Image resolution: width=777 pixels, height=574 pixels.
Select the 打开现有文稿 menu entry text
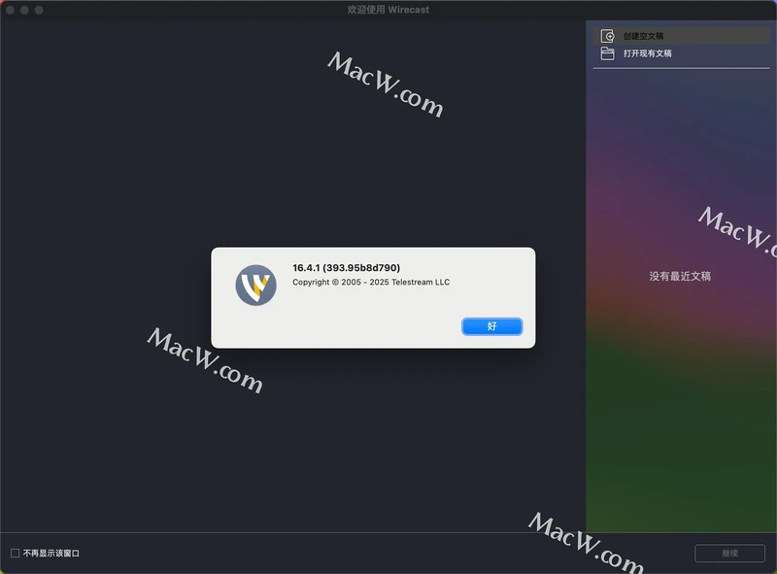coord(647,53)
